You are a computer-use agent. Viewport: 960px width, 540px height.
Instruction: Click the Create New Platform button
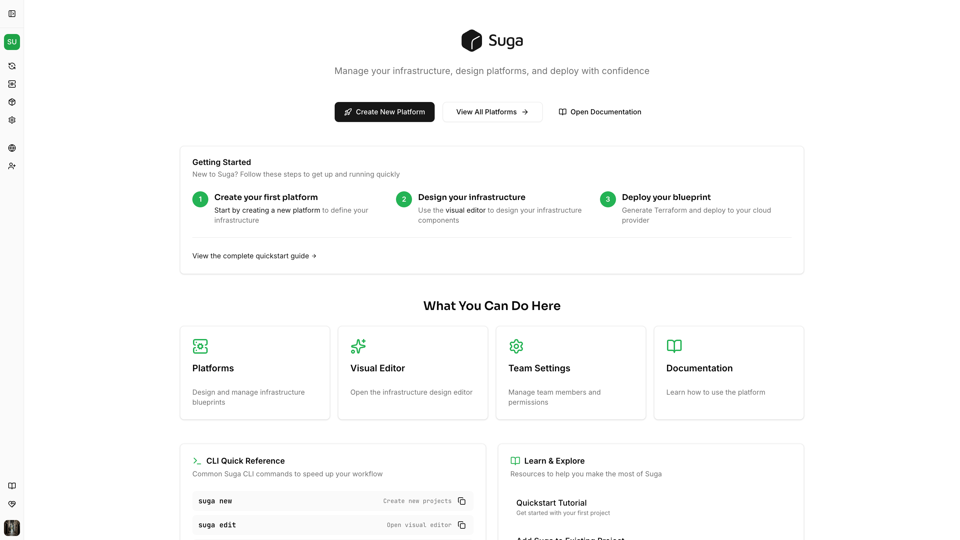point(385,112)
